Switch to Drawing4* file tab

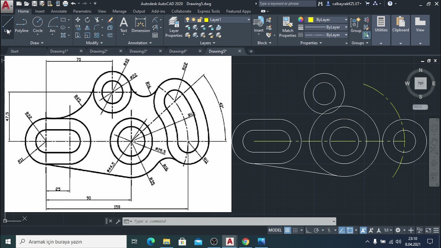(178, 51)
